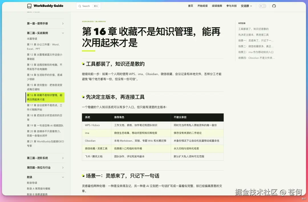The image size is (308, 202).
Task: Expand the 第四篇 · 岗位与行业 section
Action: coord(46,167)
